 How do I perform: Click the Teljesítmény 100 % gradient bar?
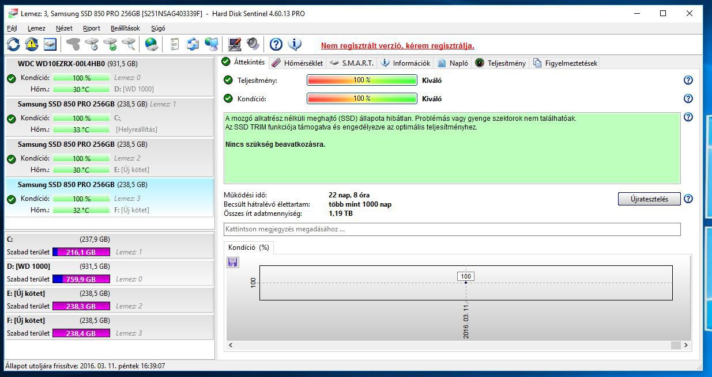tap(362, 80)
